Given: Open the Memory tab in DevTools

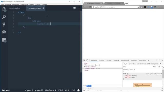Looking at the screenshot, I should coord(134,61).
